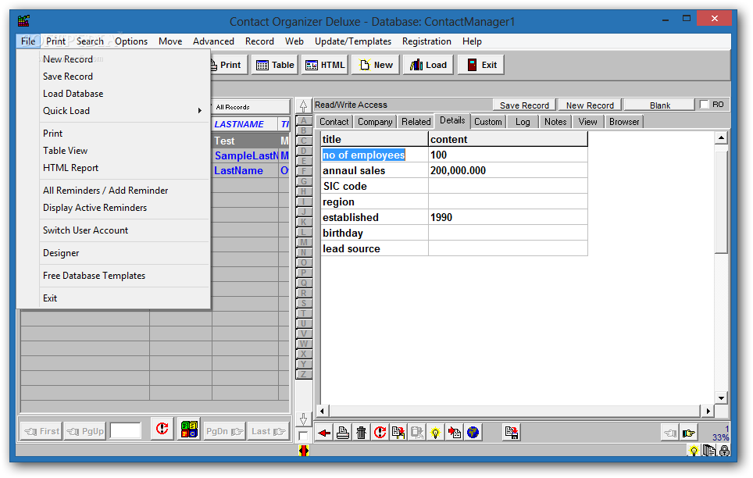Open the All Records filter dropdown

[250, 107]
